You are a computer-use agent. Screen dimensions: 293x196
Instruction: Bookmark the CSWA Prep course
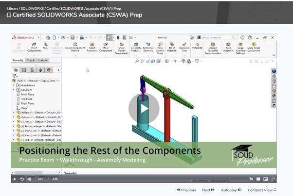click(x=9, y=15)
